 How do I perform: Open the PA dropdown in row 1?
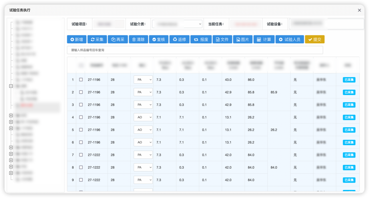[x=143, y=80]
